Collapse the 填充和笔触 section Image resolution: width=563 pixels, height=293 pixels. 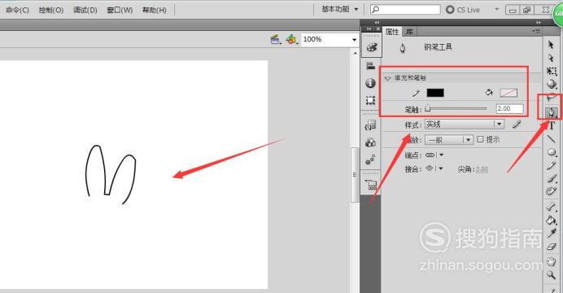pos(387,78)
